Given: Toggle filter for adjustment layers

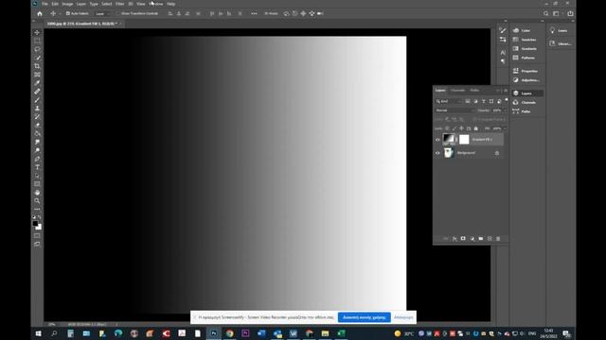Looking at the screenshot, I should point(475,101).
